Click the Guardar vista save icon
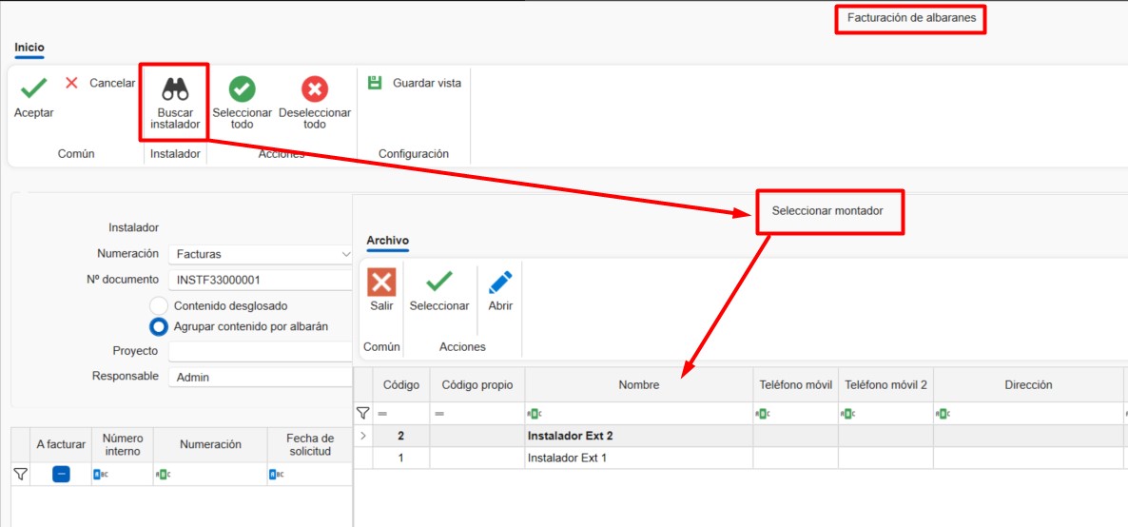Image resolution: width=1128 pixels, height=527 pixels. click(375, 83)
